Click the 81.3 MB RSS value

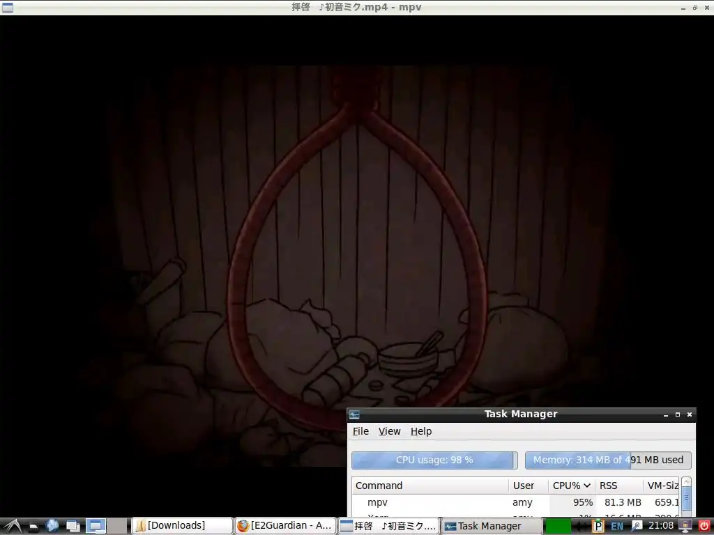click(x=623, y=503)
